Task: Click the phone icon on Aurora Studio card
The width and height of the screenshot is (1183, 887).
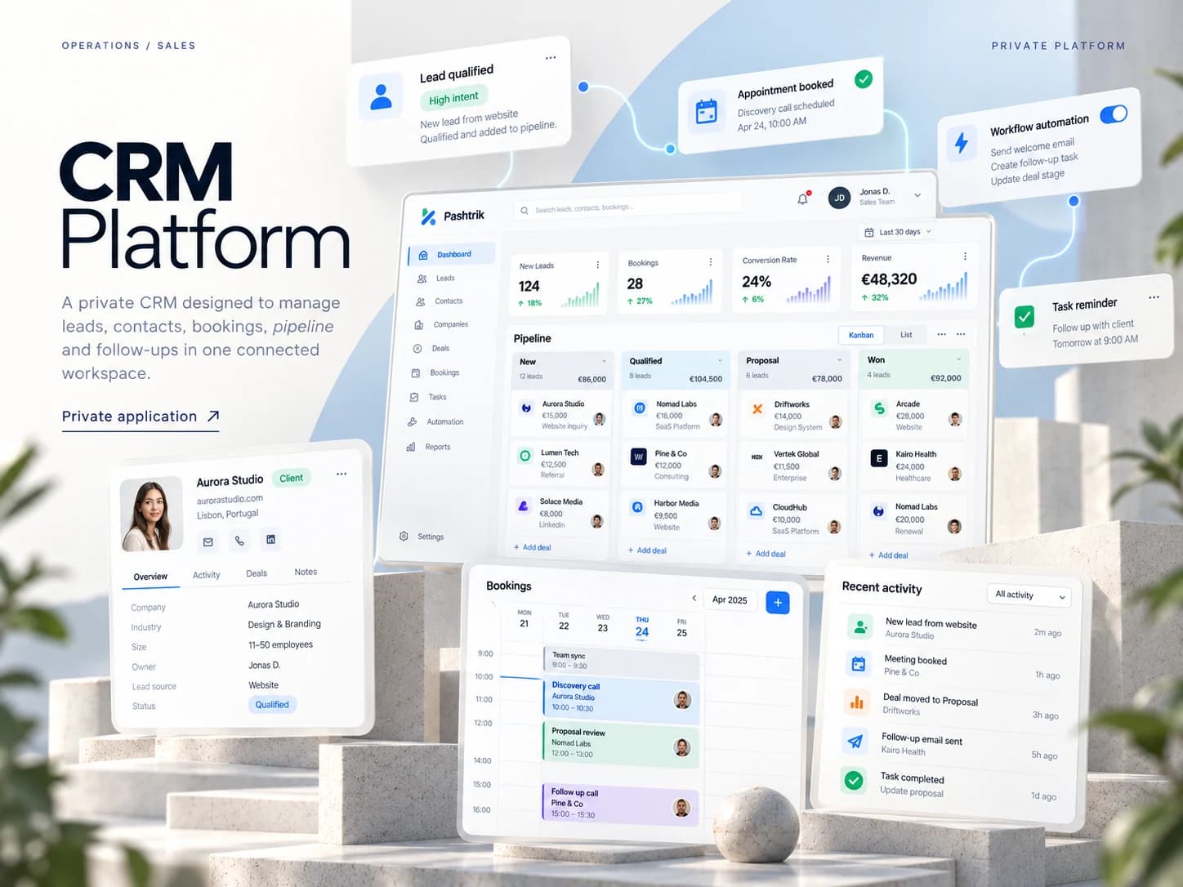Action: [x=239, y=540]
